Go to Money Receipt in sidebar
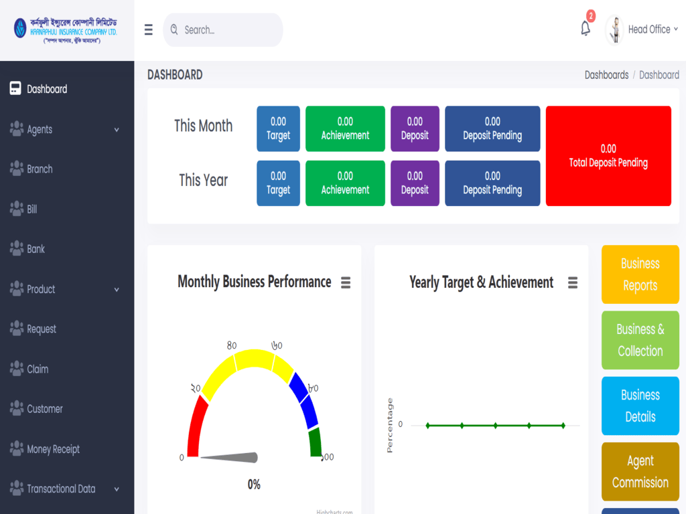The height and width of the screenshot is (514, 686). click(x=53, y=449)
